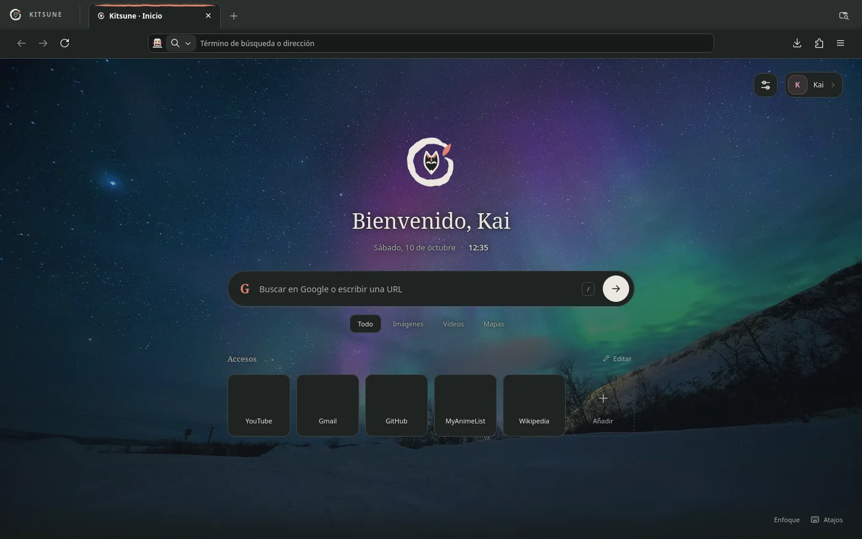862x539 pixels.
Task: Go forward with the forward arrow
Action: (x=43, y=43)
